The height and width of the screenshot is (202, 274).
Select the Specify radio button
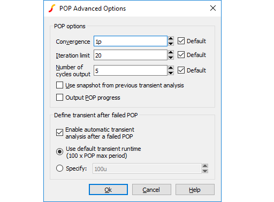59,168
